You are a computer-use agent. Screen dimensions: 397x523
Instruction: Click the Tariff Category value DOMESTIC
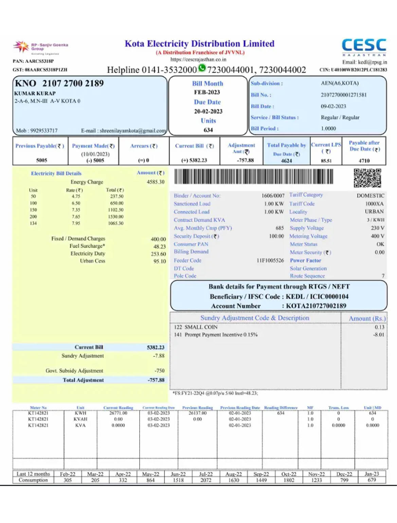click(x=371, y=196)
